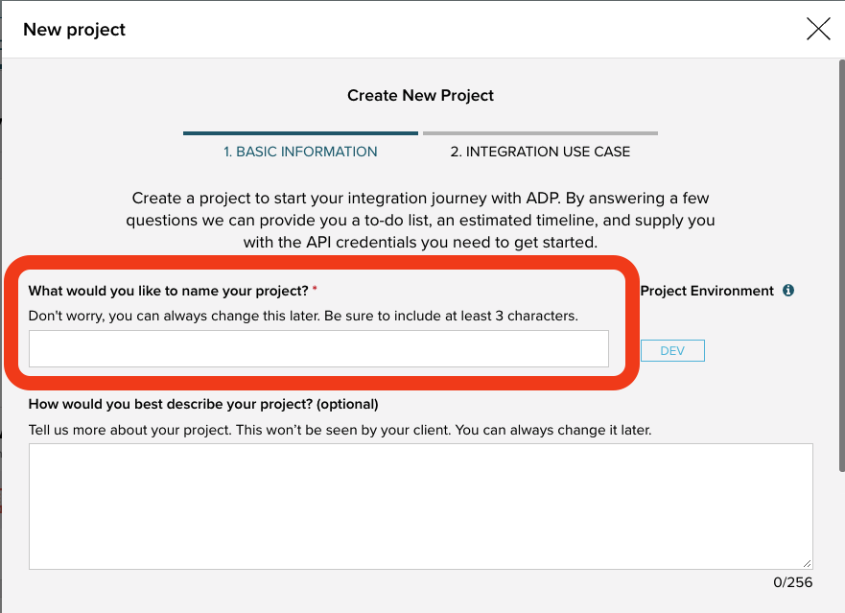Viewport: 845px width, 613px height.
Task: Click the Project Environment info icon
Action: (x=788, y=291)
